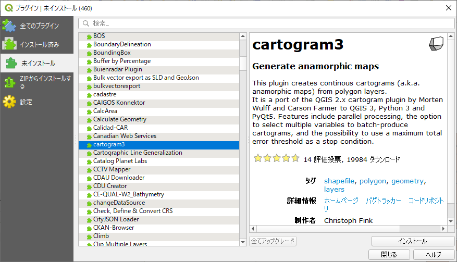Open the コードリポジトリ link
The image size is (457, 262).
426,201
